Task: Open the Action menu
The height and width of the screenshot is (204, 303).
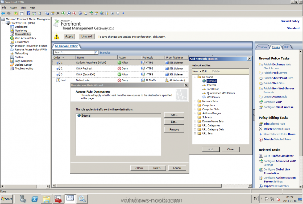Action: pyautogui.click(x=13, y=7)
